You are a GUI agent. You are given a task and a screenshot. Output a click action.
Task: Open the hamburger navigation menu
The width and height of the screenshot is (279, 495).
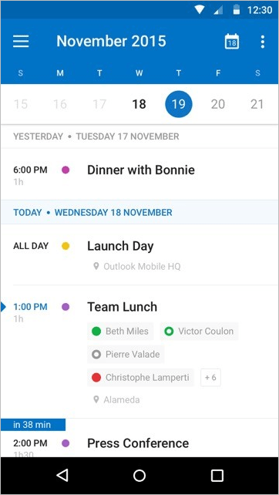click(x=21, y=42)
